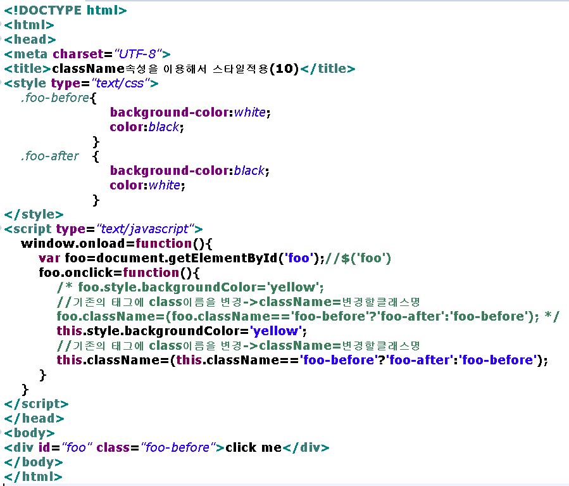
Task: Select the "text/css" type value
Action: (120, 83)
